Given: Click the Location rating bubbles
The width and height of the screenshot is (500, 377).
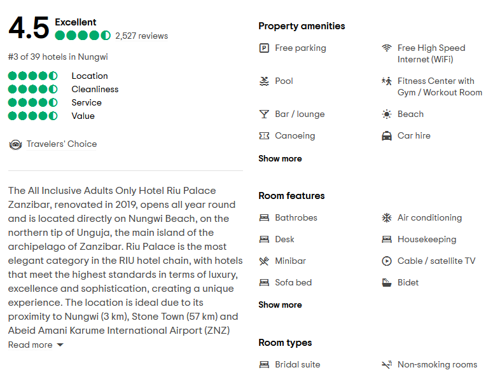Looking at the screenshot, I should [33, 76].
